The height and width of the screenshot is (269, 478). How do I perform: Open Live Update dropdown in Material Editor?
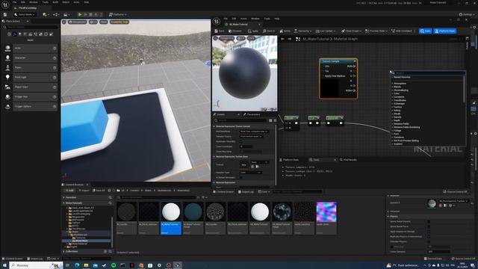point(326,31)
